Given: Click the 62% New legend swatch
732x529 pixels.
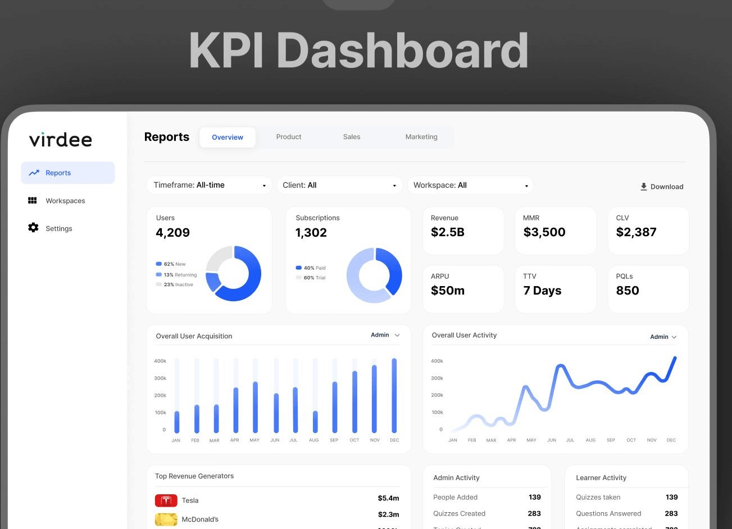Looking at the screenshot, I should [158, 264].
